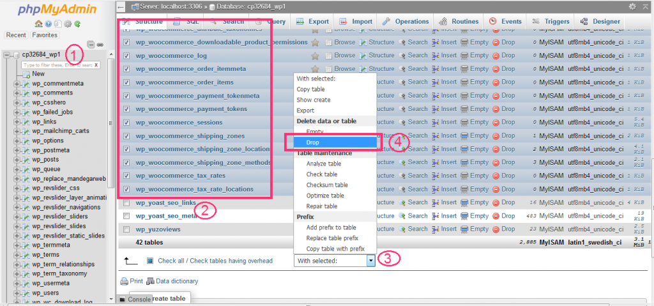
Task: Expand wp_options tree node
Action: [x=17, y=141]
